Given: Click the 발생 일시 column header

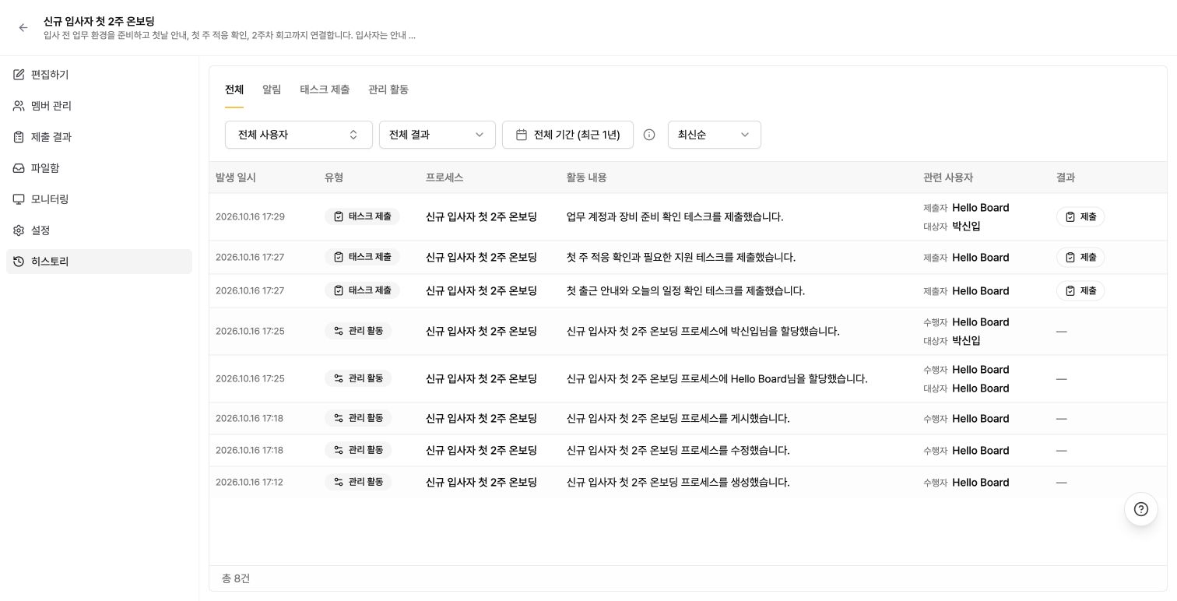Looking at the screenshot, I should 236,177.
